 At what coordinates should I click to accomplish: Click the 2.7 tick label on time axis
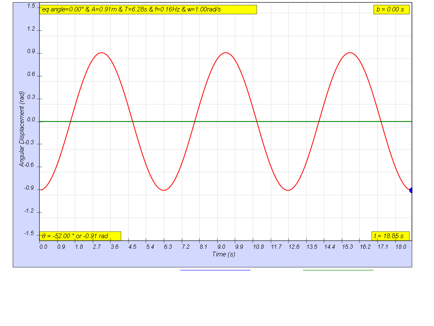click(97, 247)
